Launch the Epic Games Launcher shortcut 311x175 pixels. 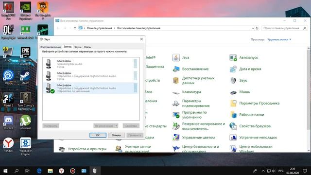25,56
